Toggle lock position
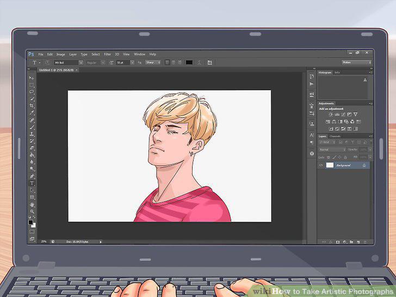Image resolution: width=396 pixels, height=297 pixels. [339, 157]
